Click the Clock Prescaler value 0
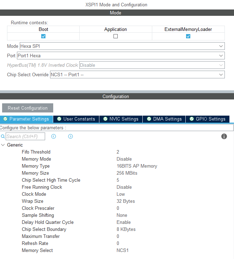Viewport: 234px width, 259px height. [118, 208]
